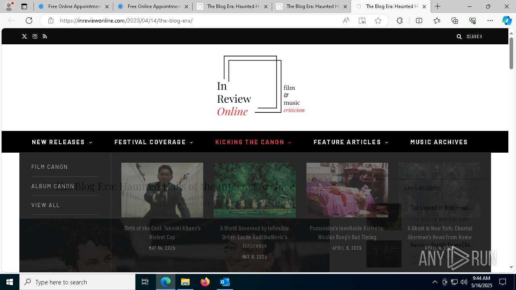The width and height of the screenshot is (516, 290).
Task: Close the active Blog Era tab
Action: tap(424, 6)
